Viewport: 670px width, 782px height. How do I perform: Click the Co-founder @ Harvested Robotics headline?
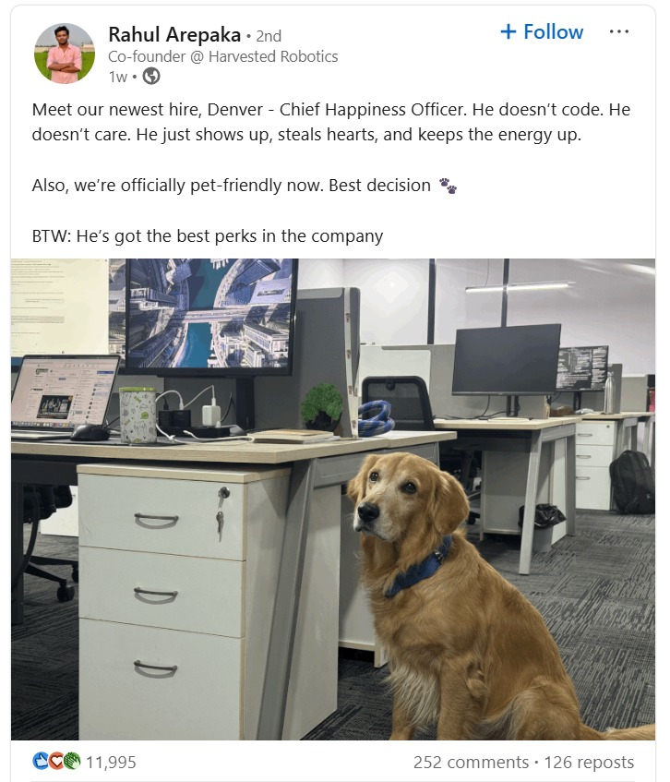point(222,56)
